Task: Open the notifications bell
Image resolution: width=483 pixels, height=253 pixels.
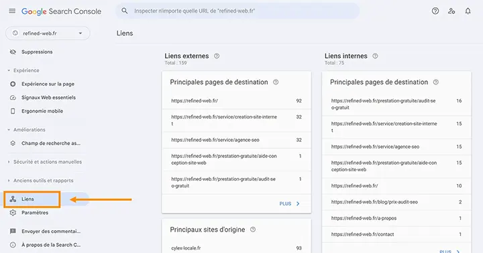Action: (468, 11)
